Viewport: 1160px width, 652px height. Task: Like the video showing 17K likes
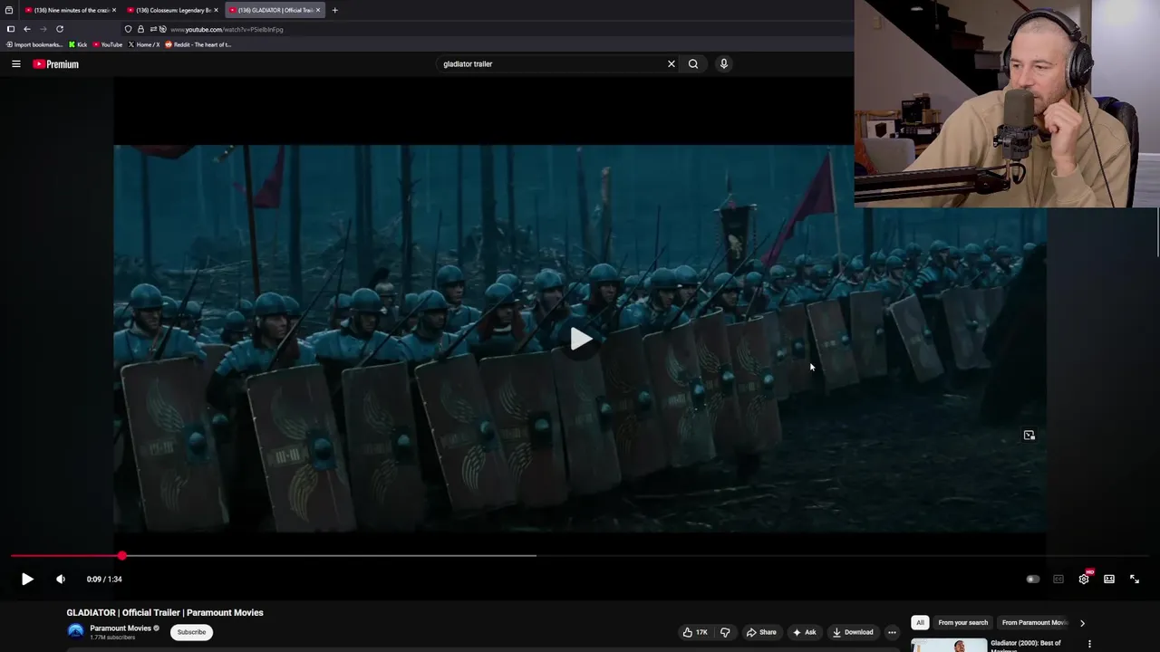pos(696,632)
